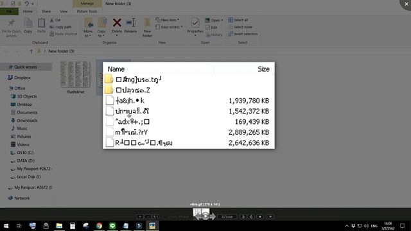
Task: Click the viewer next image arrow
Action: (213, 217)
